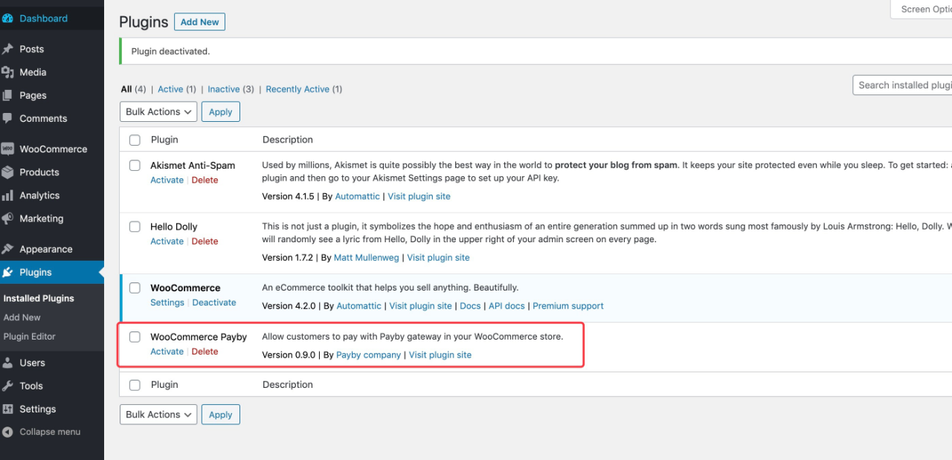Click the WooCommerce logo icon in sidebar
952x460 pixels.
pyautogui.click(x=7, y=149)
